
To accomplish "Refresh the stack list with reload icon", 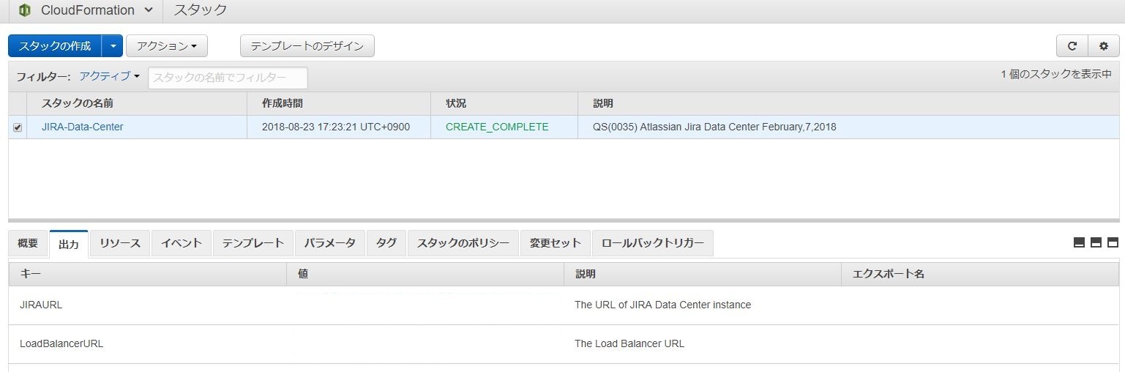I will [1072, 45].
